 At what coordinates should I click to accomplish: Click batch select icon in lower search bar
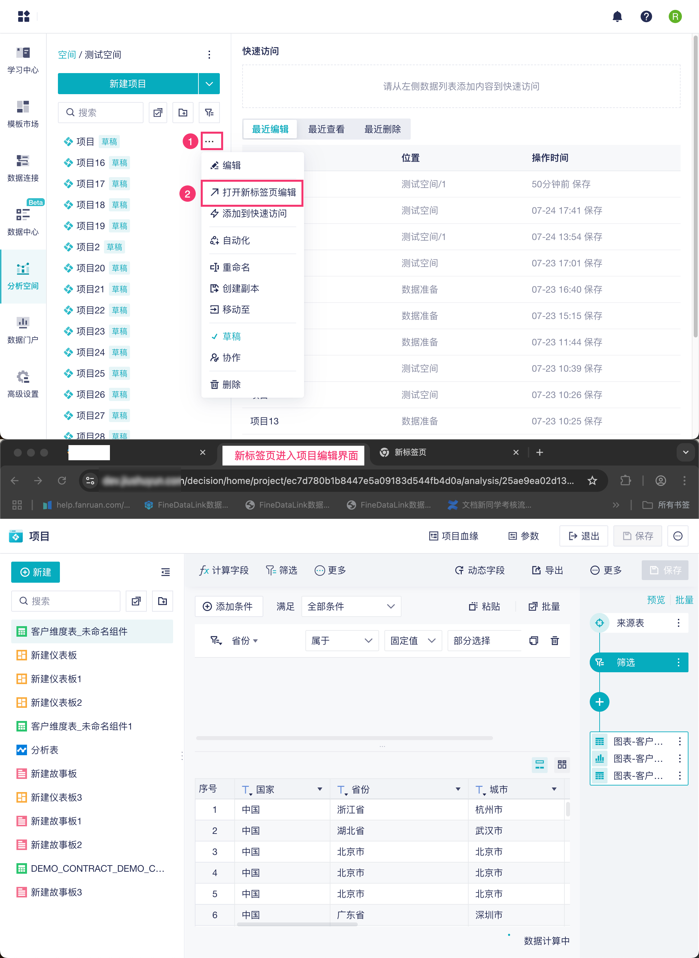[x=136, y=601]
